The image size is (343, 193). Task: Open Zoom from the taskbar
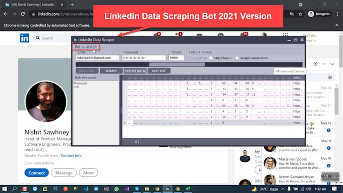click(x=96, y=189)
